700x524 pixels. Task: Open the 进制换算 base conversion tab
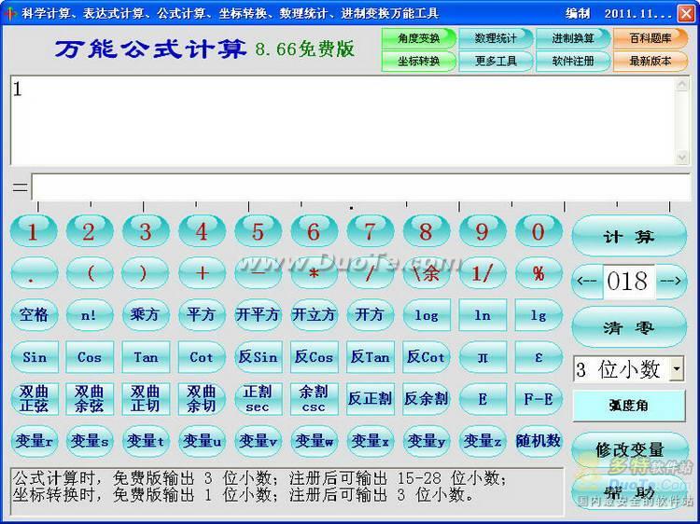(x=573, y=38)
